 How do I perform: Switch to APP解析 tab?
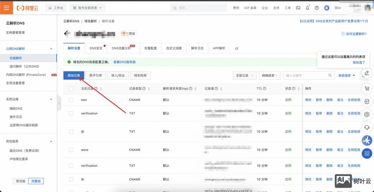[x=219, y=48]
